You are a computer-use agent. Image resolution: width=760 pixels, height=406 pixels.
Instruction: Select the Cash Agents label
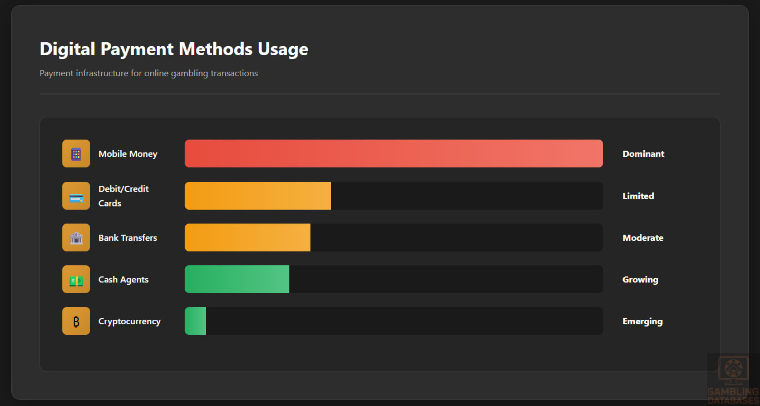pos(124,280)
